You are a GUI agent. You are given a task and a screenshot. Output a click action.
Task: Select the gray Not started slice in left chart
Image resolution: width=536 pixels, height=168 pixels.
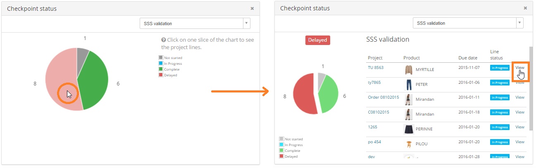click(82, 54)
